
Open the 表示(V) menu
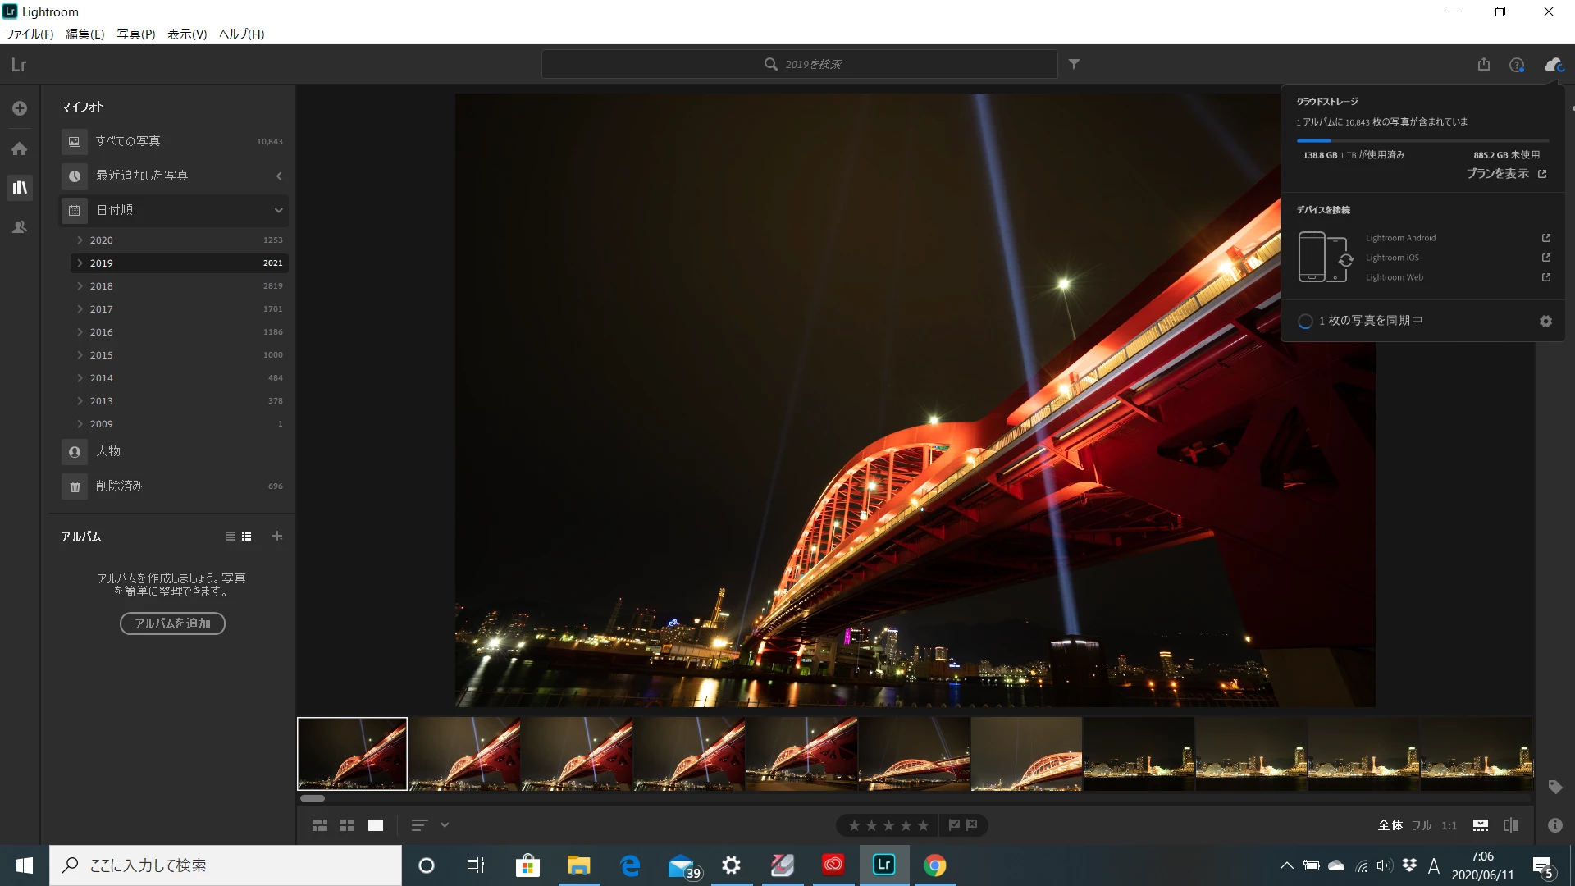(x=187, y=34)
